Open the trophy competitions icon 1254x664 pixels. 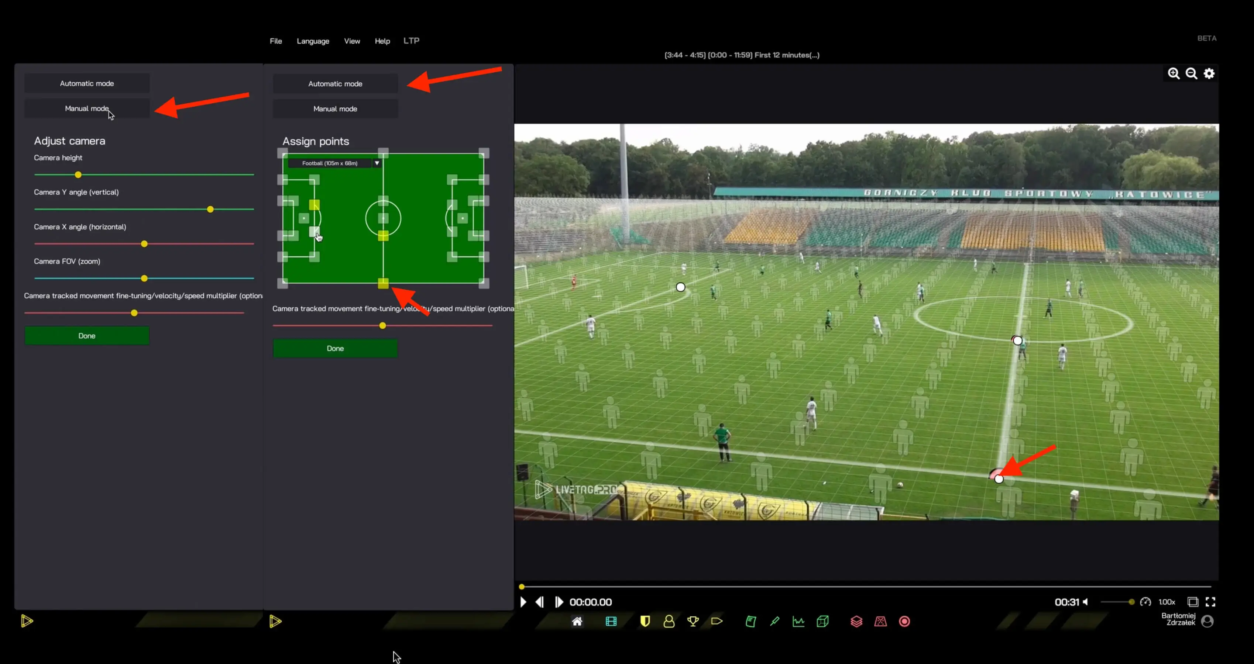tap(693, 621)
